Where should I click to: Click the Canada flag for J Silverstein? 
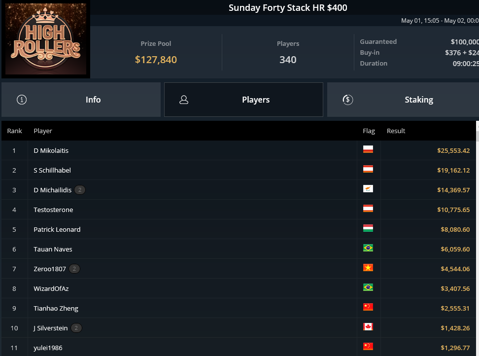pos(368,327)
